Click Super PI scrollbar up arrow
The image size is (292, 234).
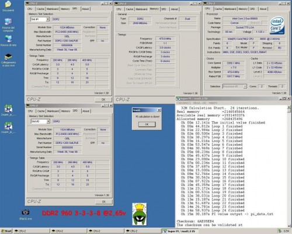(289, 108)
